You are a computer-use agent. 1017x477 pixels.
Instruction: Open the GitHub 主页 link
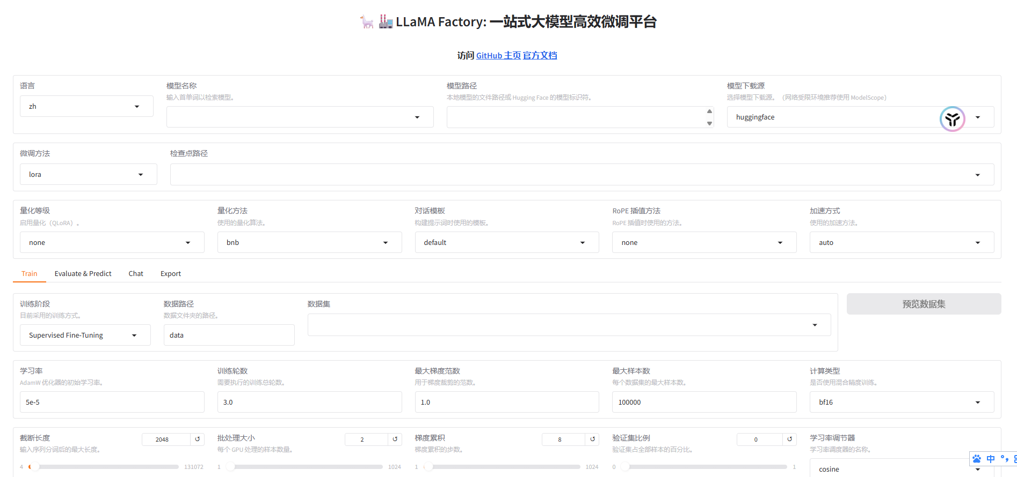click(x=498, y=55)
